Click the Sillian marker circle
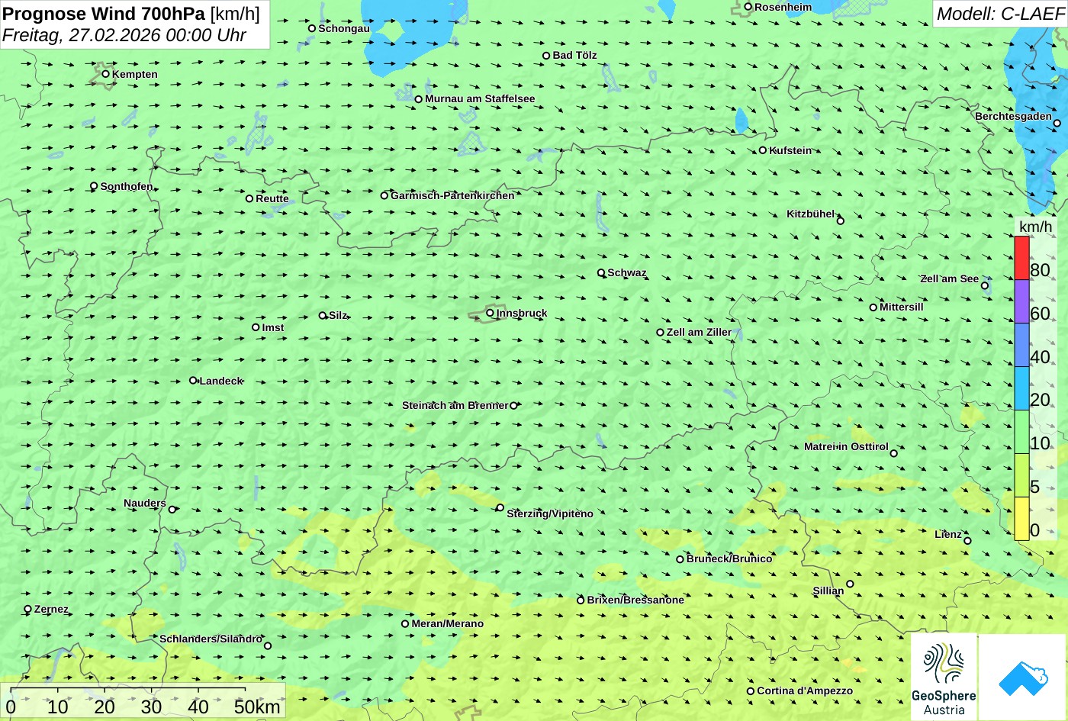 pyautogui.click(x=850, y=584)
